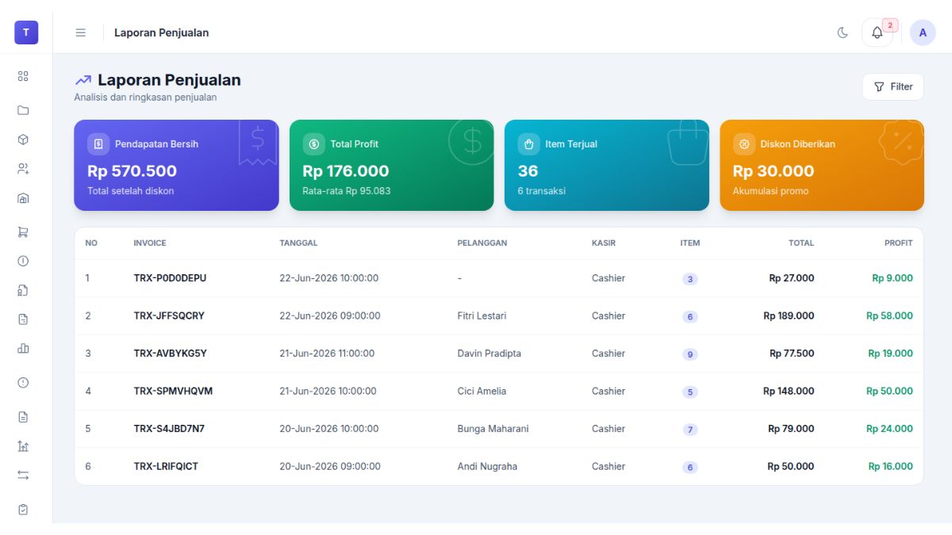Click customer name Fitri Lestari
This screenshot has width=952, height=535.
[482, 315]
